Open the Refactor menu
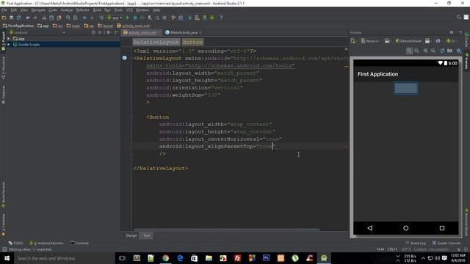This screenshot has width=470, height=264. click(82, 10)
